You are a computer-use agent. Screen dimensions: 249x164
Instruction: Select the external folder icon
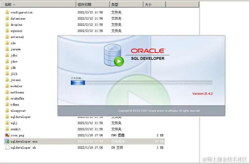[7, 37]
